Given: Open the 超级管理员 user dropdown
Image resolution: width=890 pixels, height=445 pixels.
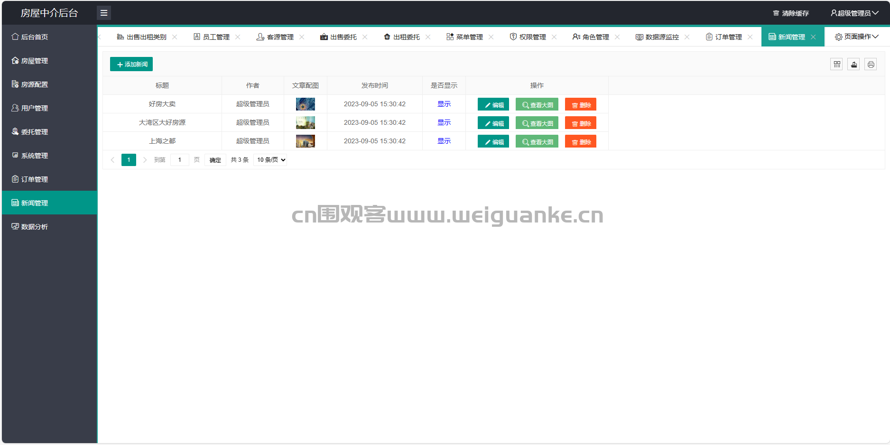Looking at the screenshot, I should 854,13.
